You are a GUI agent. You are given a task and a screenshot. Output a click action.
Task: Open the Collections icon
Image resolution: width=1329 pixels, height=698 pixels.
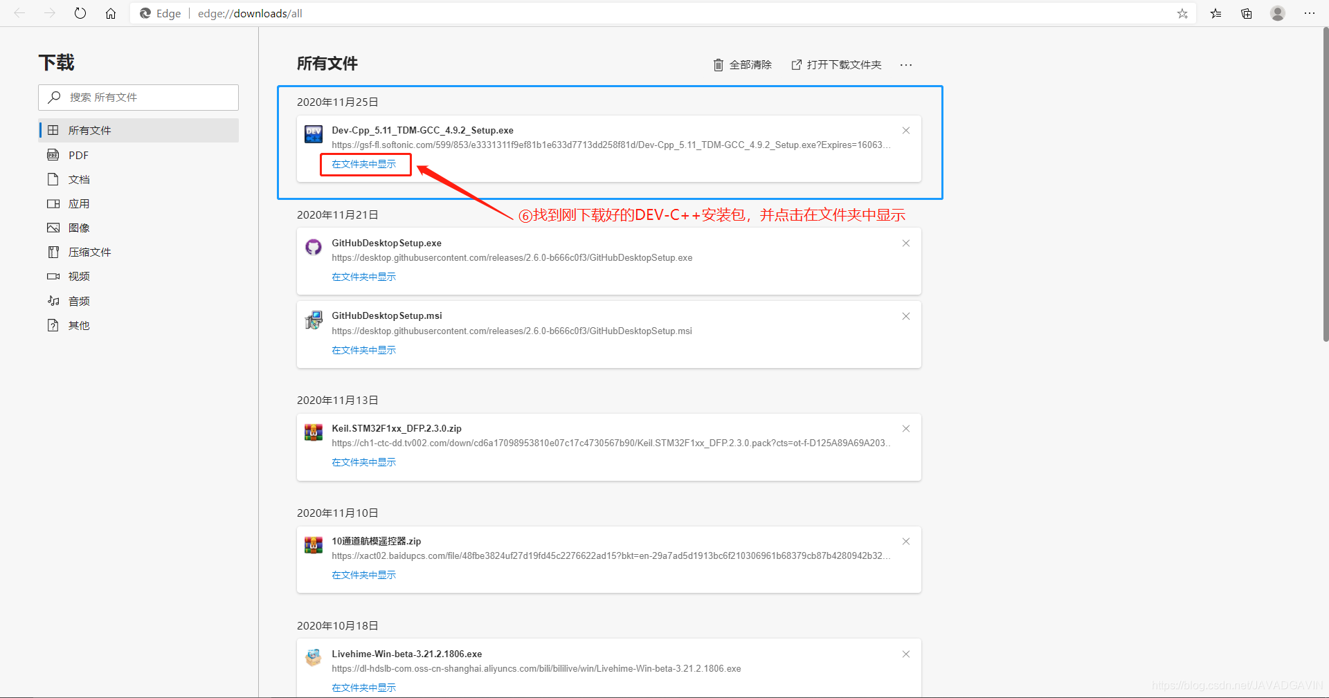1246,13
